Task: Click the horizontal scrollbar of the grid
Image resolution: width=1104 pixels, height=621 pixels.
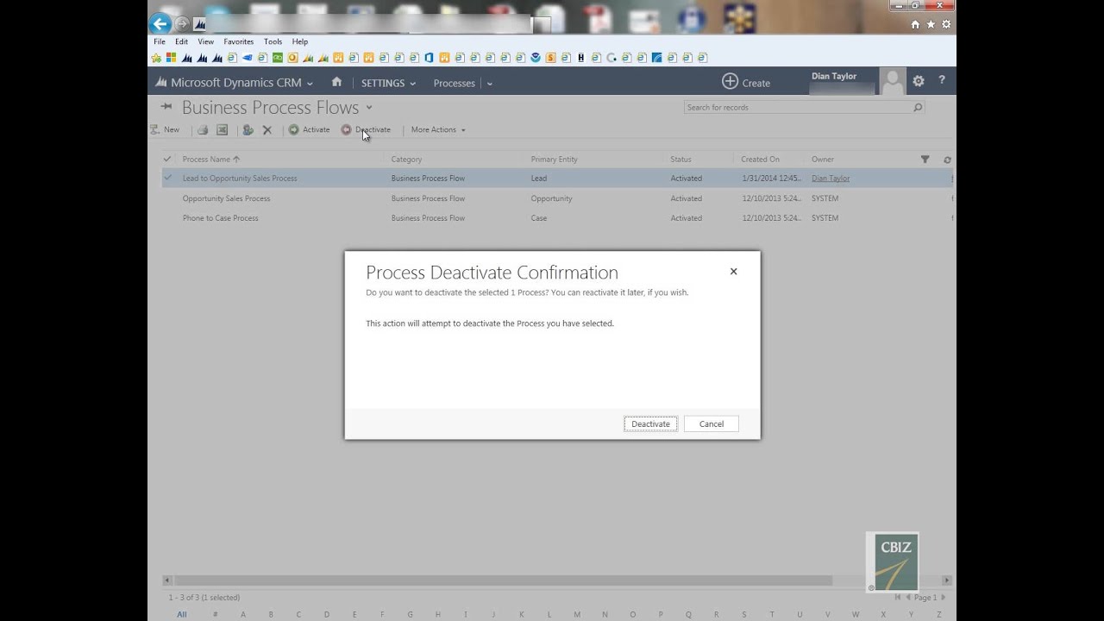Action: (505, 580)
